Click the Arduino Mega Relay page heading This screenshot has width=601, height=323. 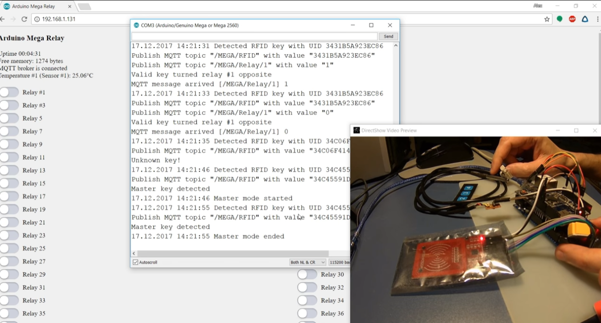coord(32,38)
